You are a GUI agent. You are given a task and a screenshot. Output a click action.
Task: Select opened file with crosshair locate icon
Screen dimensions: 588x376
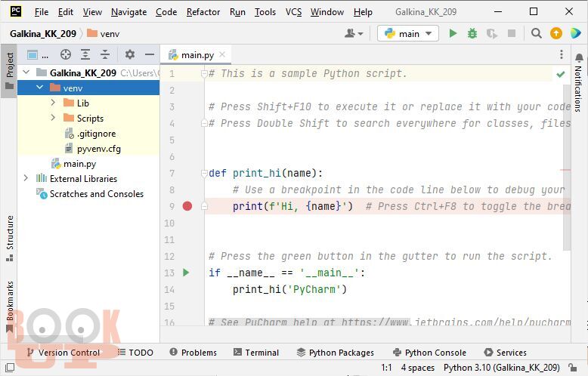click(x=66, y=54)
